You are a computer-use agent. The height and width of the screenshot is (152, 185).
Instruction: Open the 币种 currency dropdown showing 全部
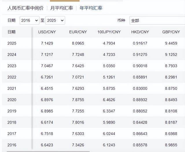pos(156,21)
